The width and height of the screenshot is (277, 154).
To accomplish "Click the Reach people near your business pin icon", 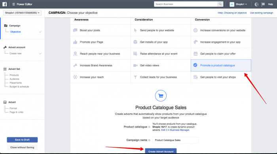I will (75, 54).
